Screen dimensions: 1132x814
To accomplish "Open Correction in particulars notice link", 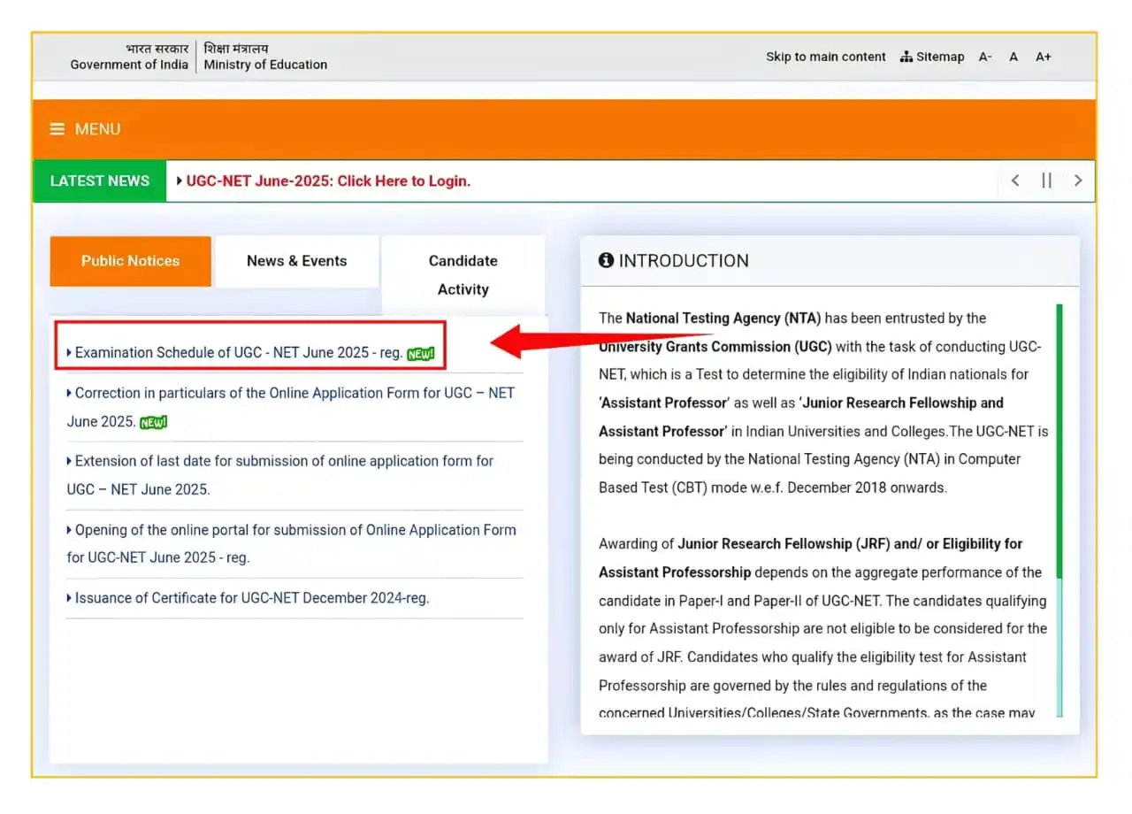I will 292,393.
